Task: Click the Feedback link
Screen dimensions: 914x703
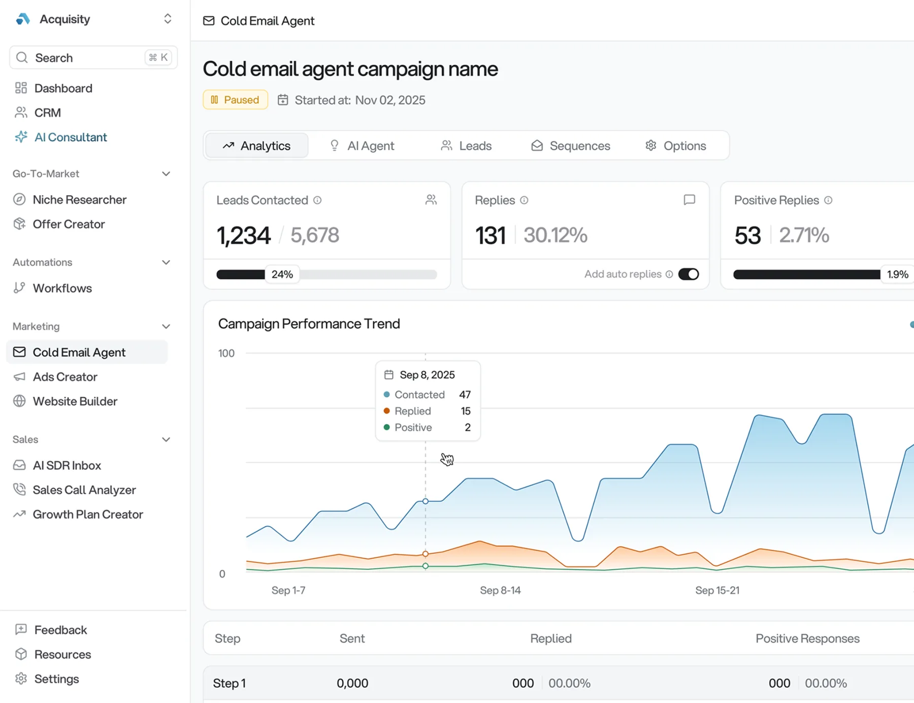Action: coord(59,629)
